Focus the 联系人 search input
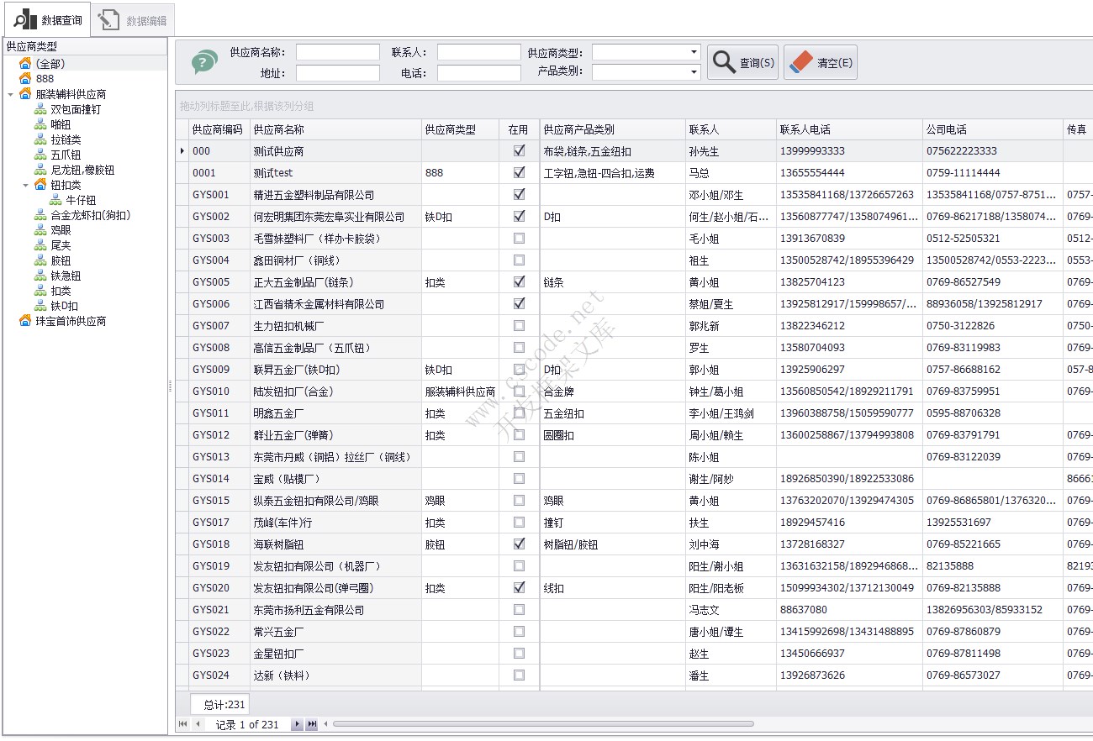 coord(479,52)
